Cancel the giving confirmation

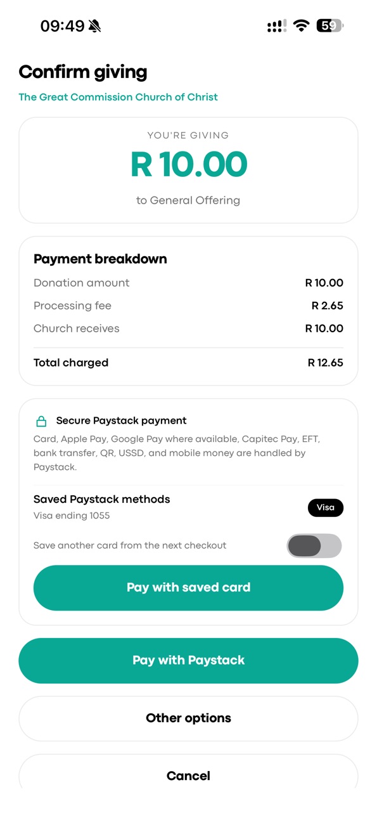(x=188, y=775)
